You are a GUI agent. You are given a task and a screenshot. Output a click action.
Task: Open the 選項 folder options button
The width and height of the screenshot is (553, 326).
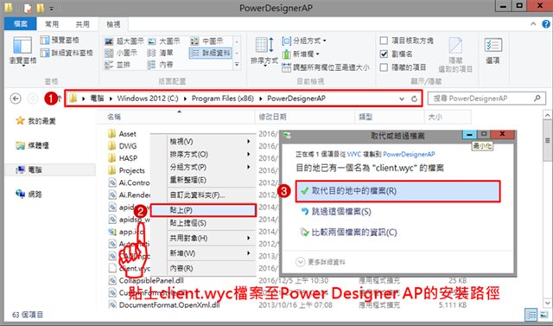[493, 51]
